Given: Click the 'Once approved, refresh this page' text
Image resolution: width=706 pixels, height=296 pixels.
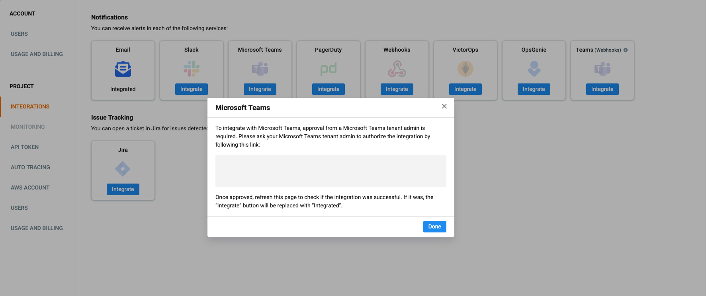Looking at the screenshot, I should pos(325,201).
